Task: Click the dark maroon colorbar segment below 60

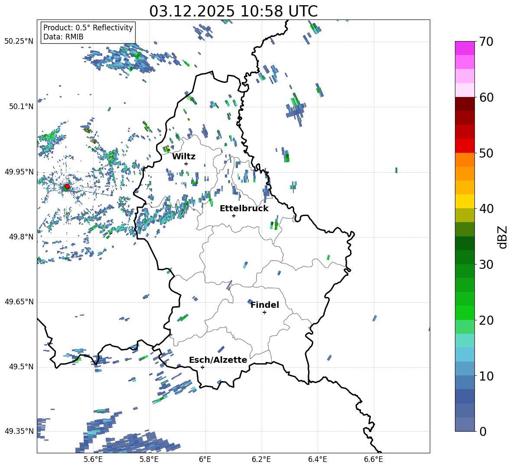Action: click(x=464, y=104)
